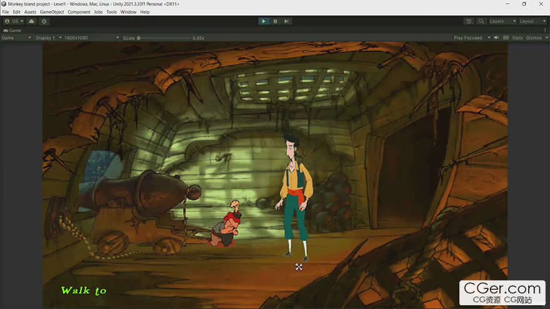550x309 pixels.
Task: Open version control settings gear icon
Action: [44, 21]
